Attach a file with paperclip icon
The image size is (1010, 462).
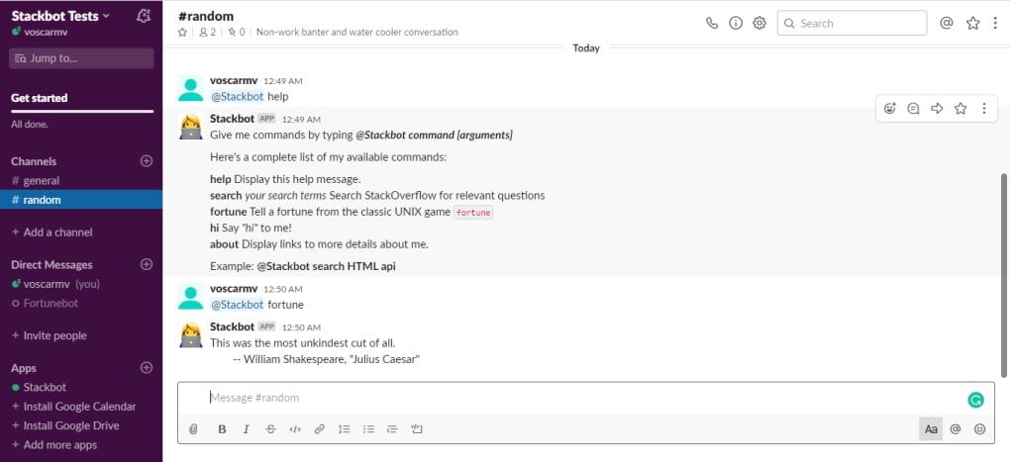[193, 429]
